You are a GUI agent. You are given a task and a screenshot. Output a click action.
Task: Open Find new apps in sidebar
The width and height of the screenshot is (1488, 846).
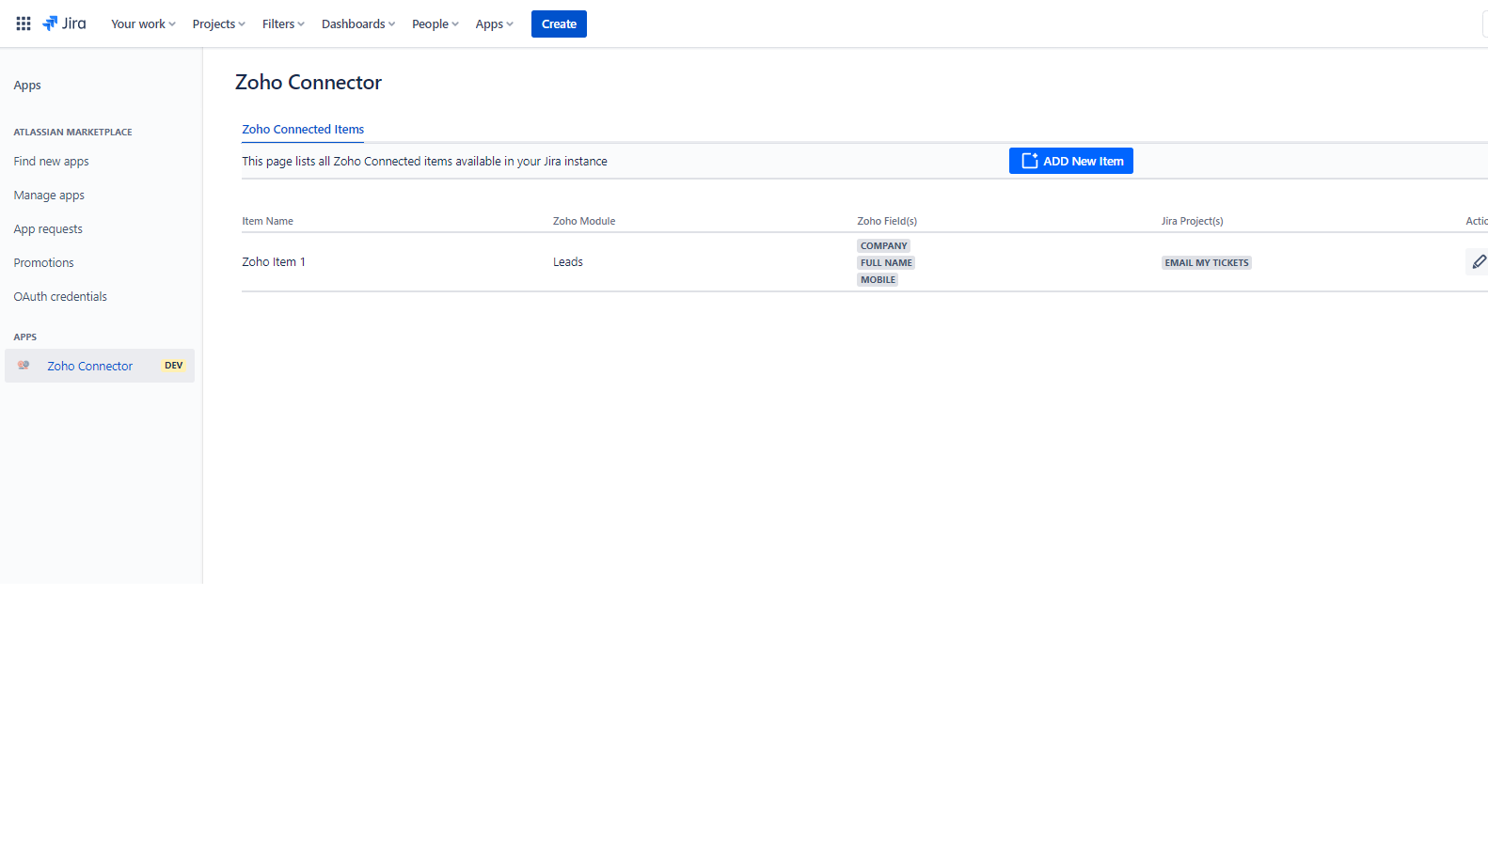(52, 162)
